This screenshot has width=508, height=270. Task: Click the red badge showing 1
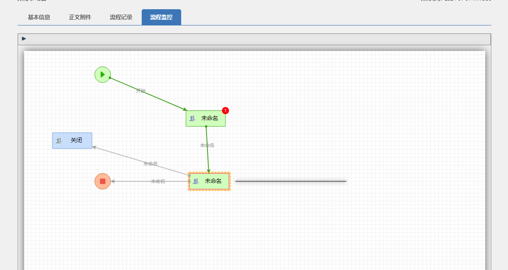click(225, 111)
